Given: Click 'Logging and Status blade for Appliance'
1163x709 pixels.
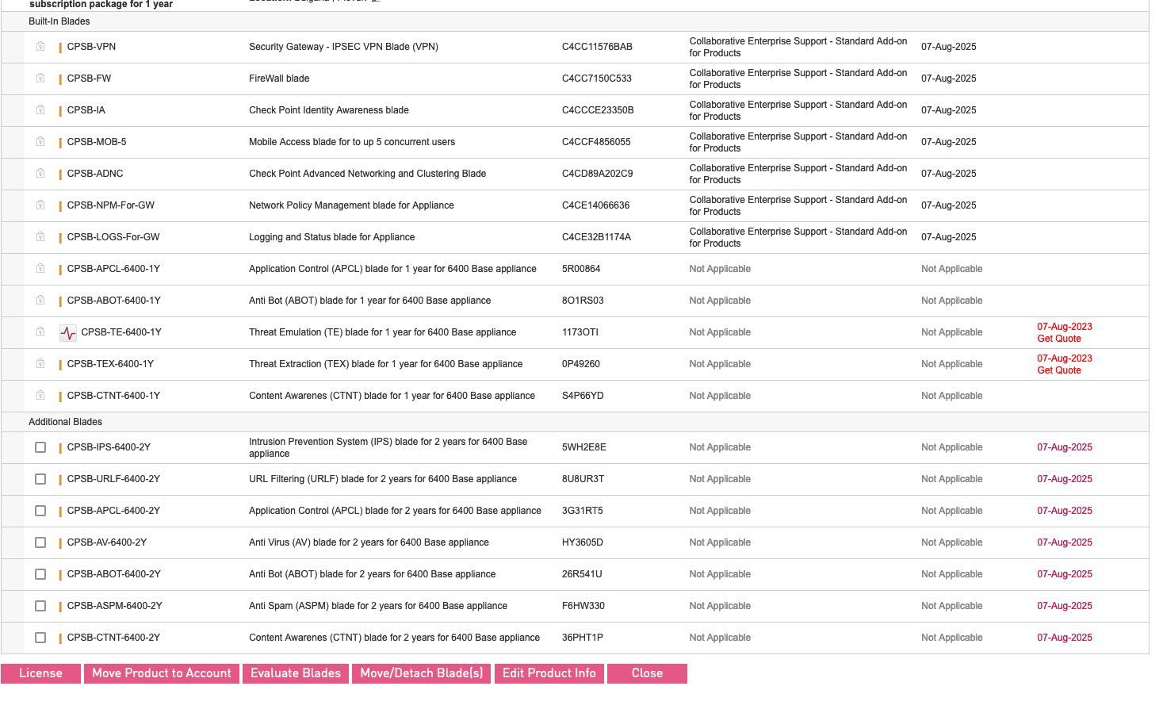Looking at the screenshot, I should coord(331,237).
